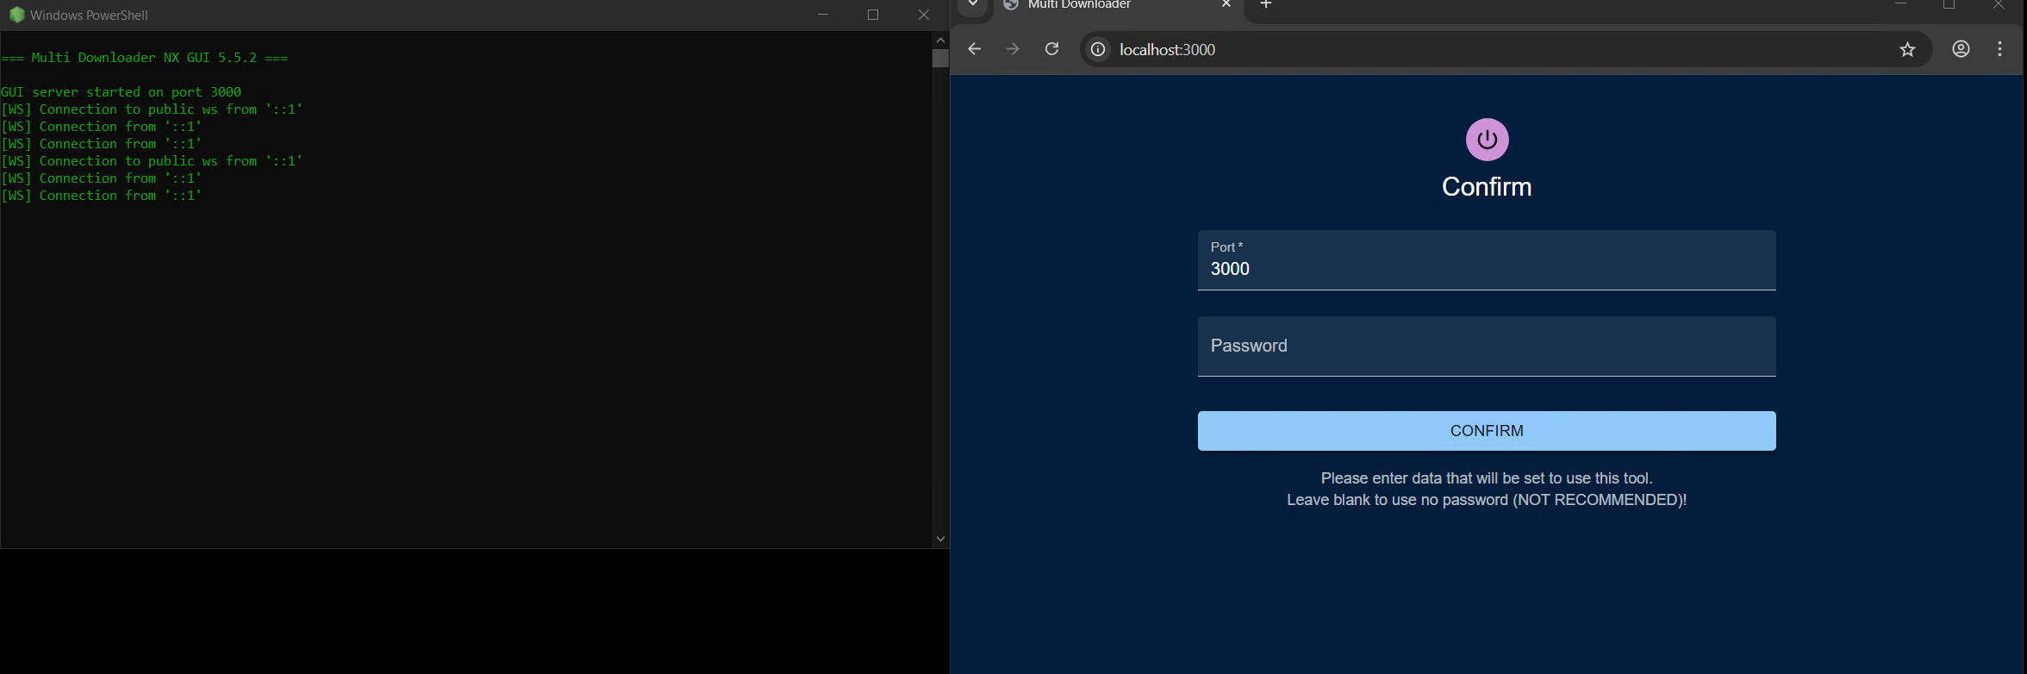The height and width of the screenshot is (674, 2027).
Task: Open the browser profile icon
Action: (1961, 49)
